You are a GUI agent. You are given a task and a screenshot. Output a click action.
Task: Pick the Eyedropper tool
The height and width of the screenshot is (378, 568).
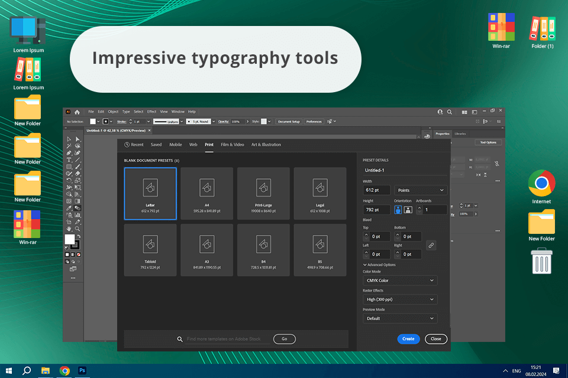69,208
